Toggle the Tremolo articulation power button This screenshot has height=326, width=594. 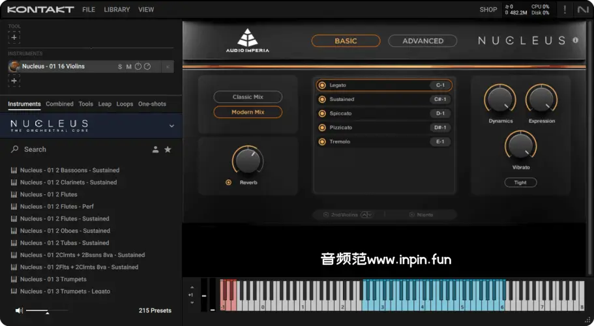322,141
